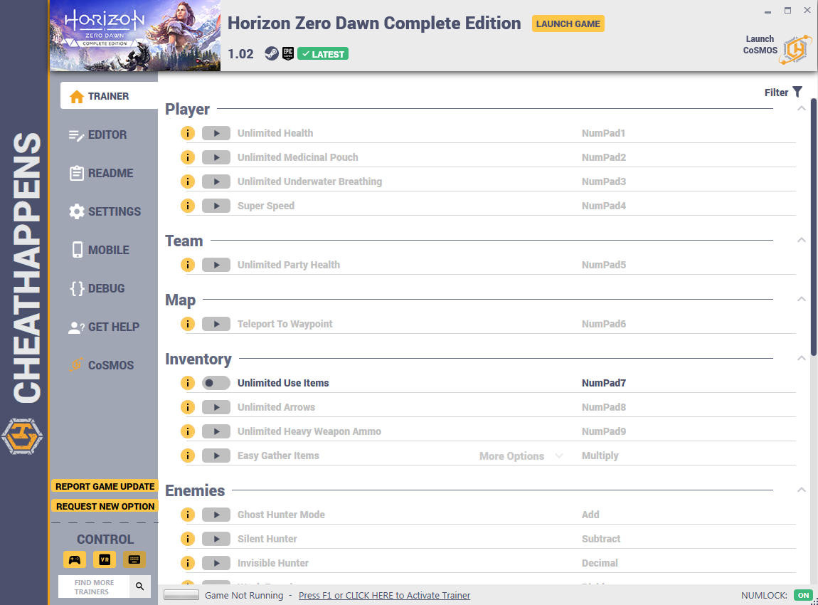Viewport: 818px width, 605px height.
Task: Collapse the Map section
Action: click(802, 299)
